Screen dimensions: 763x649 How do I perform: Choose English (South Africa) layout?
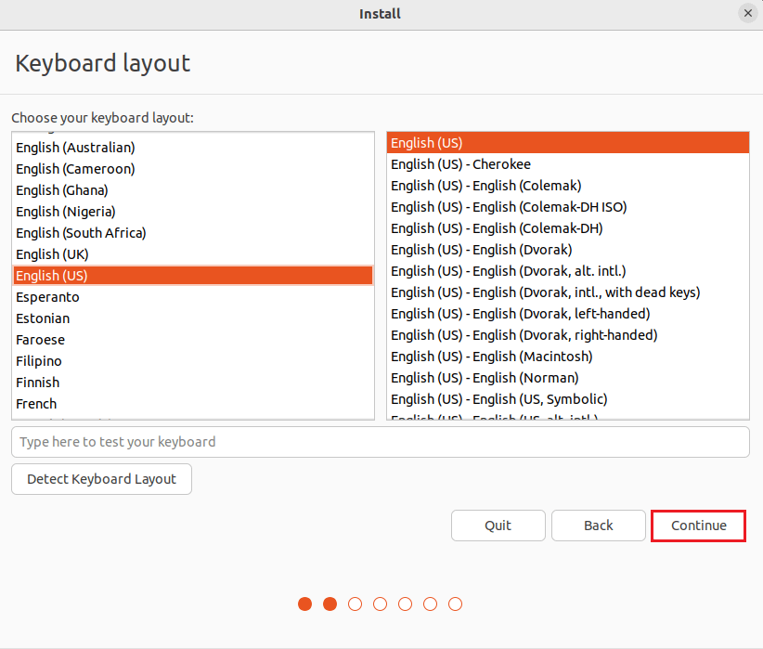tap(81, 233)
